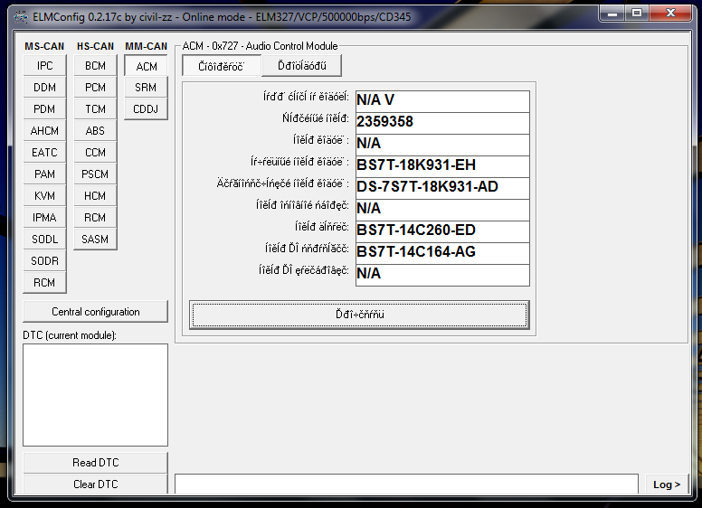
Task: Select the SRM module under MM-CAN
Action: [x=146, y=88]
